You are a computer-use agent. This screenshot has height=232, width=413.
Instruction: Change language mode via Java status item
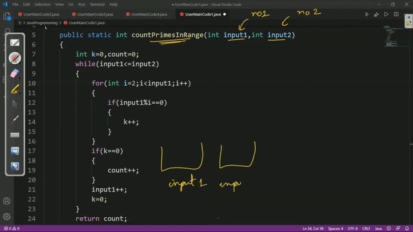click(x=378, y=228)
